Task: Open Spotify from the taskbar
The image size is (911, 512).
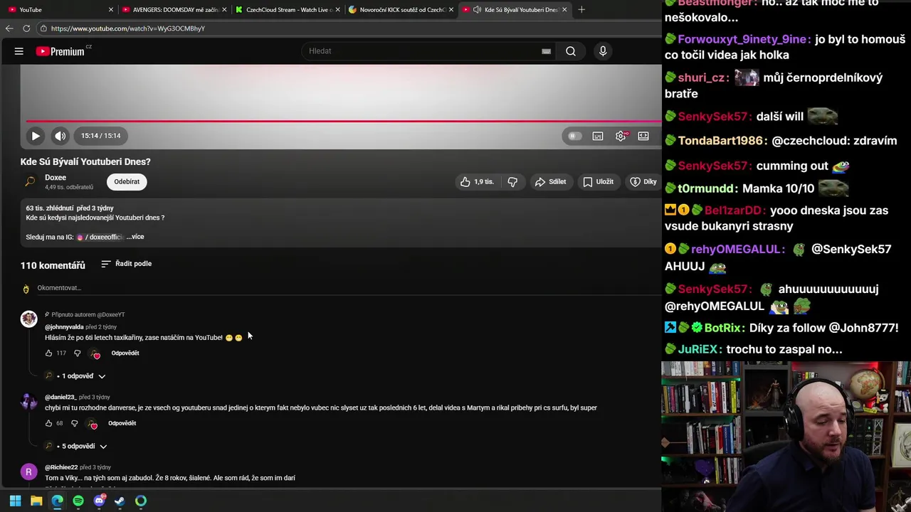Action: (x=78, y=501)
